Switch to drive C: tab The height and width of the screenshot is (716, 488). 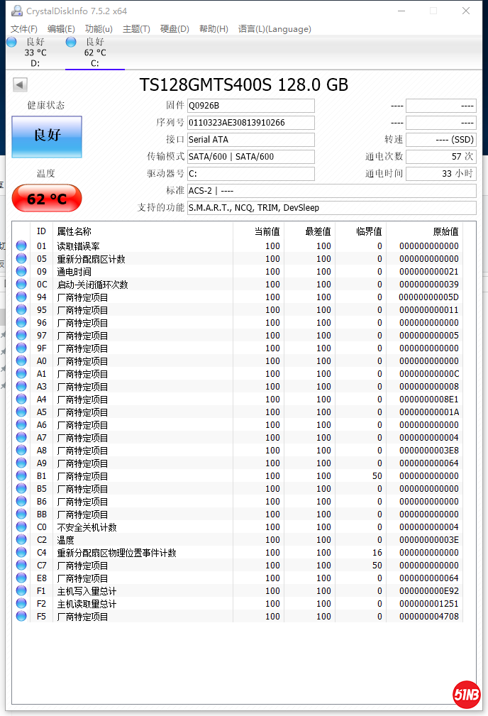point(94,53)
